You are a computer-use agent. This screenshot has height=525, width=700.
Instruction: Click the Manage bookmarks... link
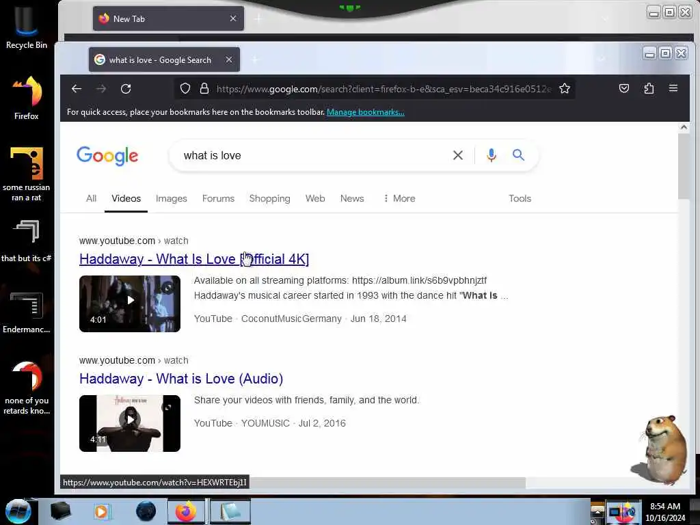[366, 112]
